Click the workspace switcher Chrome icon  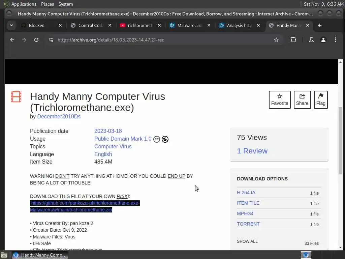pos(306,255)
